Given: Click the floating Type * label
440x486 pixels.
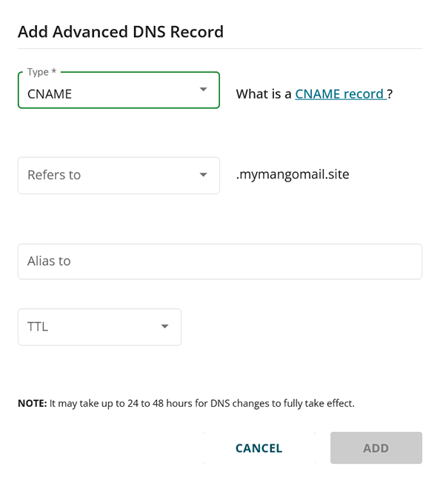Looking at the screenshot, I should click(x=41, y=72).
